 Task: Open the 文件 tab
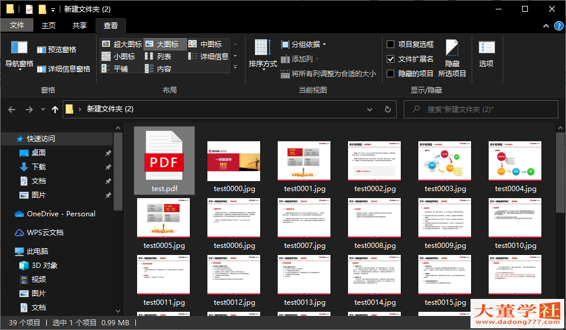(17, 25)
